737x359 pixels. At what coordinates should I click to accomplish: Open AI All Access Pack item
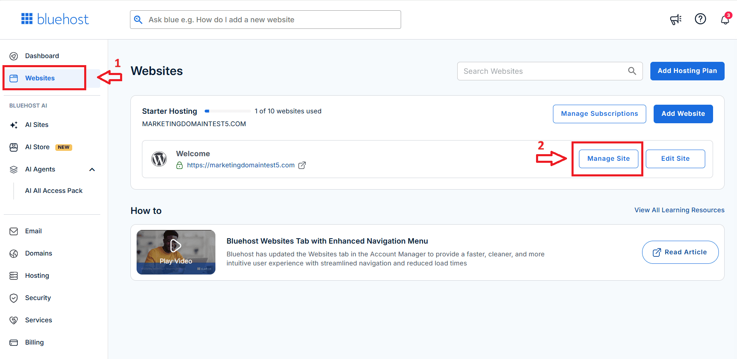[x=54, y=191]
